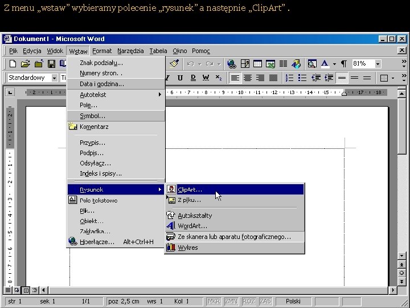Toggle show paragraph marks ¶
The image size is (410, 308).
(x=344, y=64)
